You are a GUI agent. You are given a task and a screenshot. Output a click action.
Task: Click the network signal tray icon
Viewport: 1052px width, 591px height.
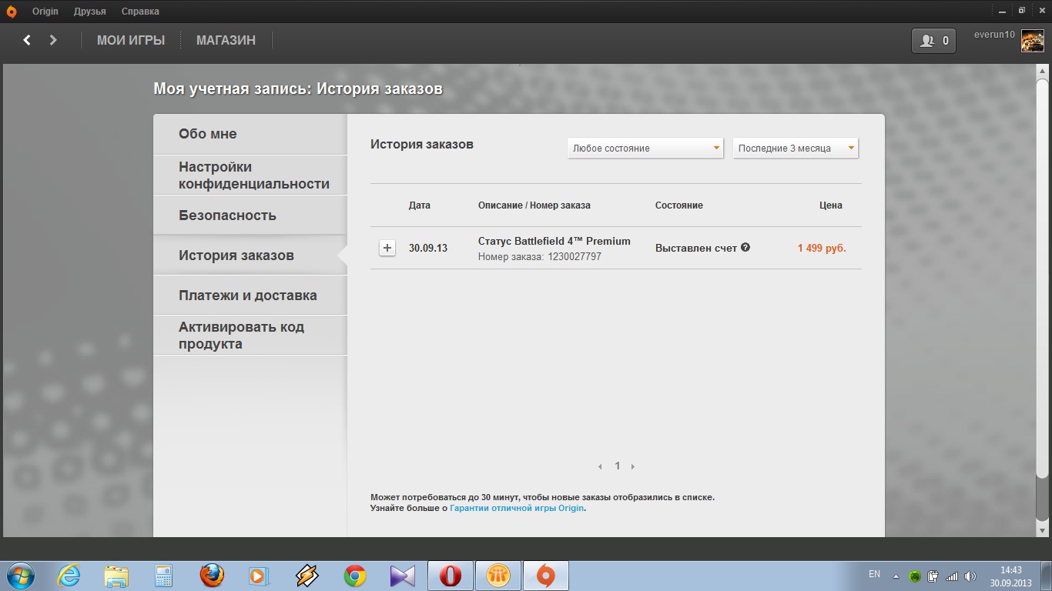point(952,576)
